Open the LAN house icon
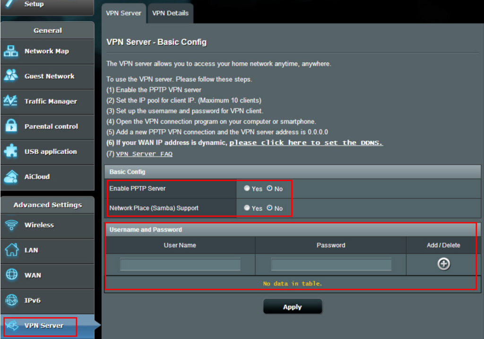 pos(12,250)
